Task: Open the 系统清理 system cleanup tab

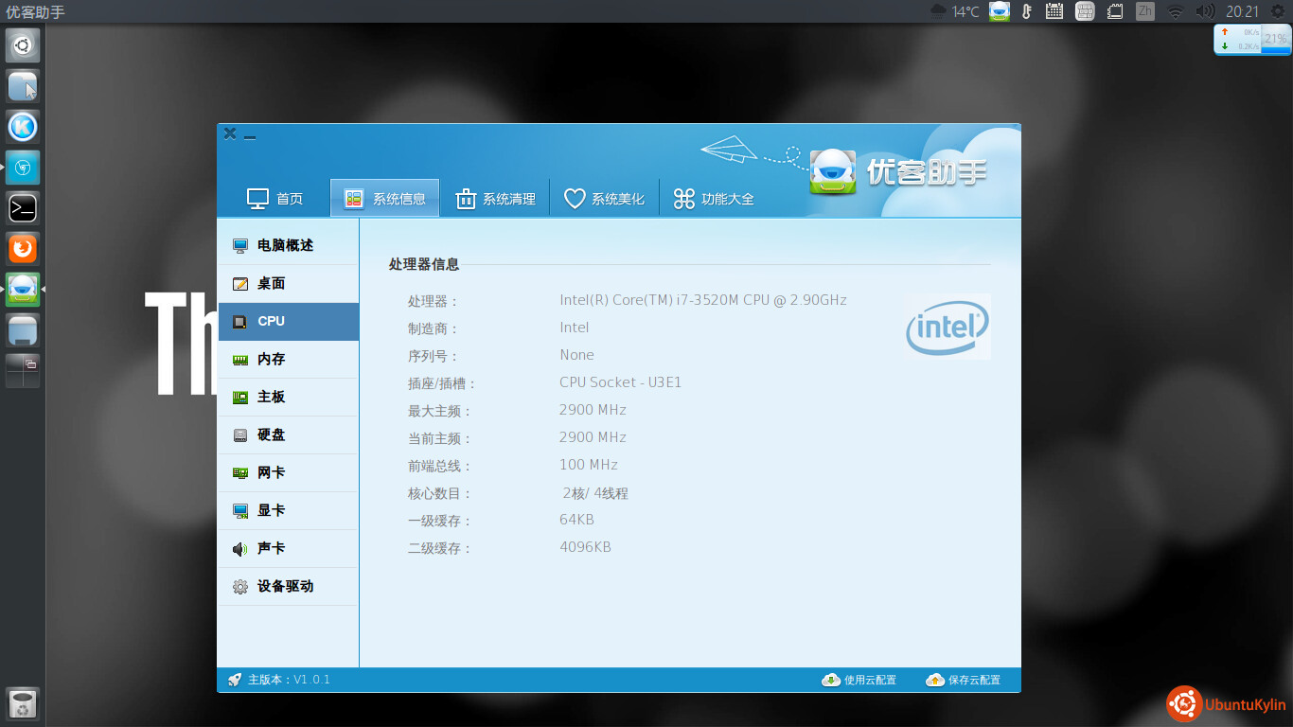Action: pyautogui.click(x=495, y=199)
